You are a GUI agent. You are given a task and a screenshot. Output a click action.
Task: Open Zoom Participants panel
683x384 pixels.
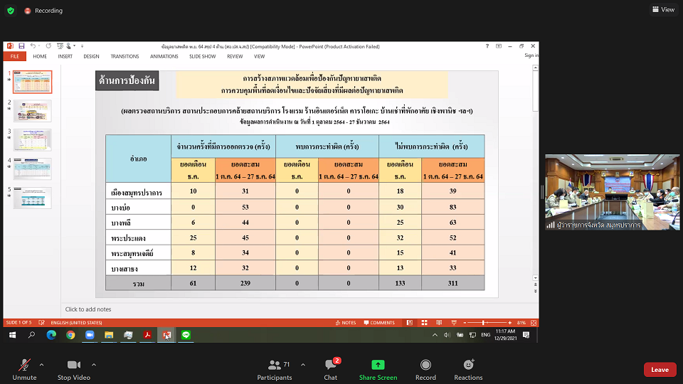click(275, 370)
